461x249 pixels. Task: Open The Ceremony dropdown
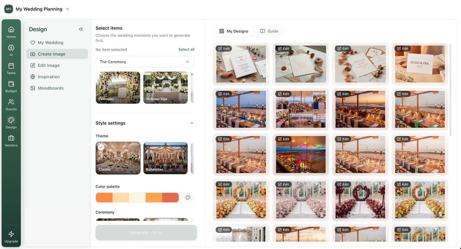tap(145, 62)
